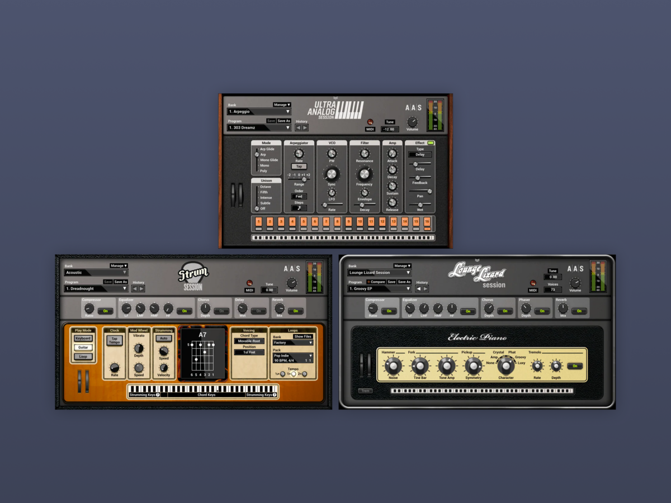Click the AAS logo in Ultra Analog
This screenshot has height=503, width=671.
(413, 107)
